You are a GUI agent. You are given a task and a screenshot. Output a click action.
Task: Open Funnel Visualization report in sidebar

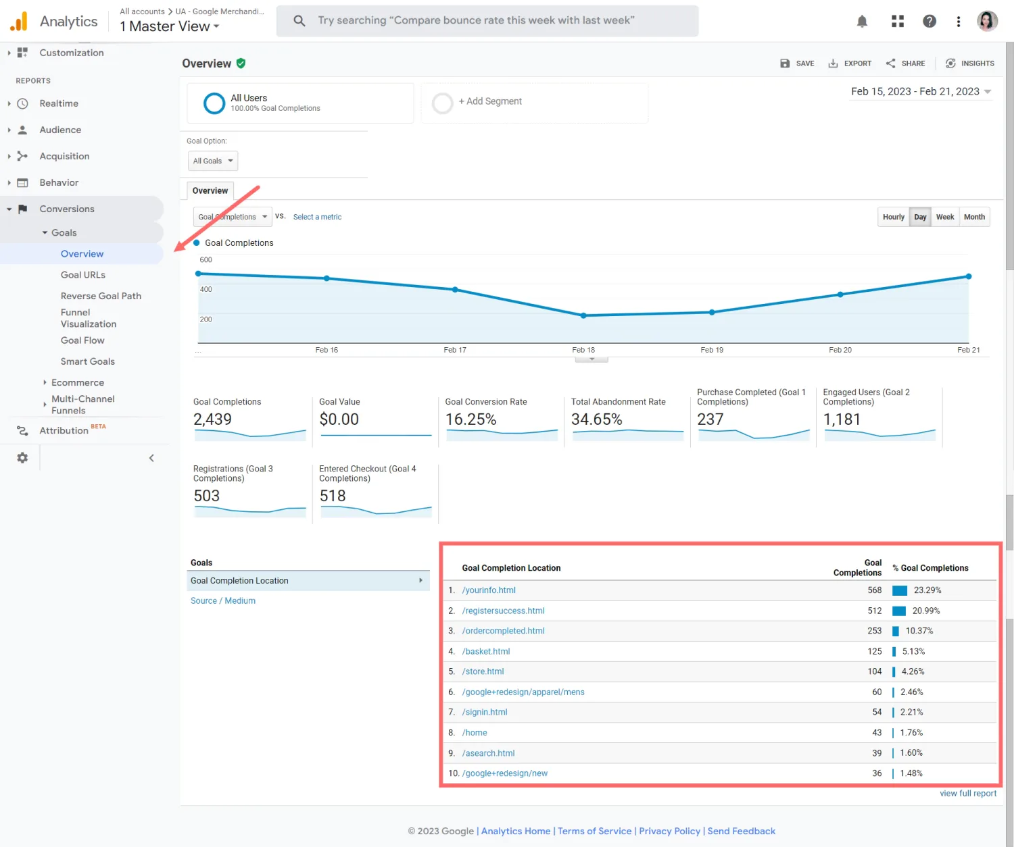point(88,318)
